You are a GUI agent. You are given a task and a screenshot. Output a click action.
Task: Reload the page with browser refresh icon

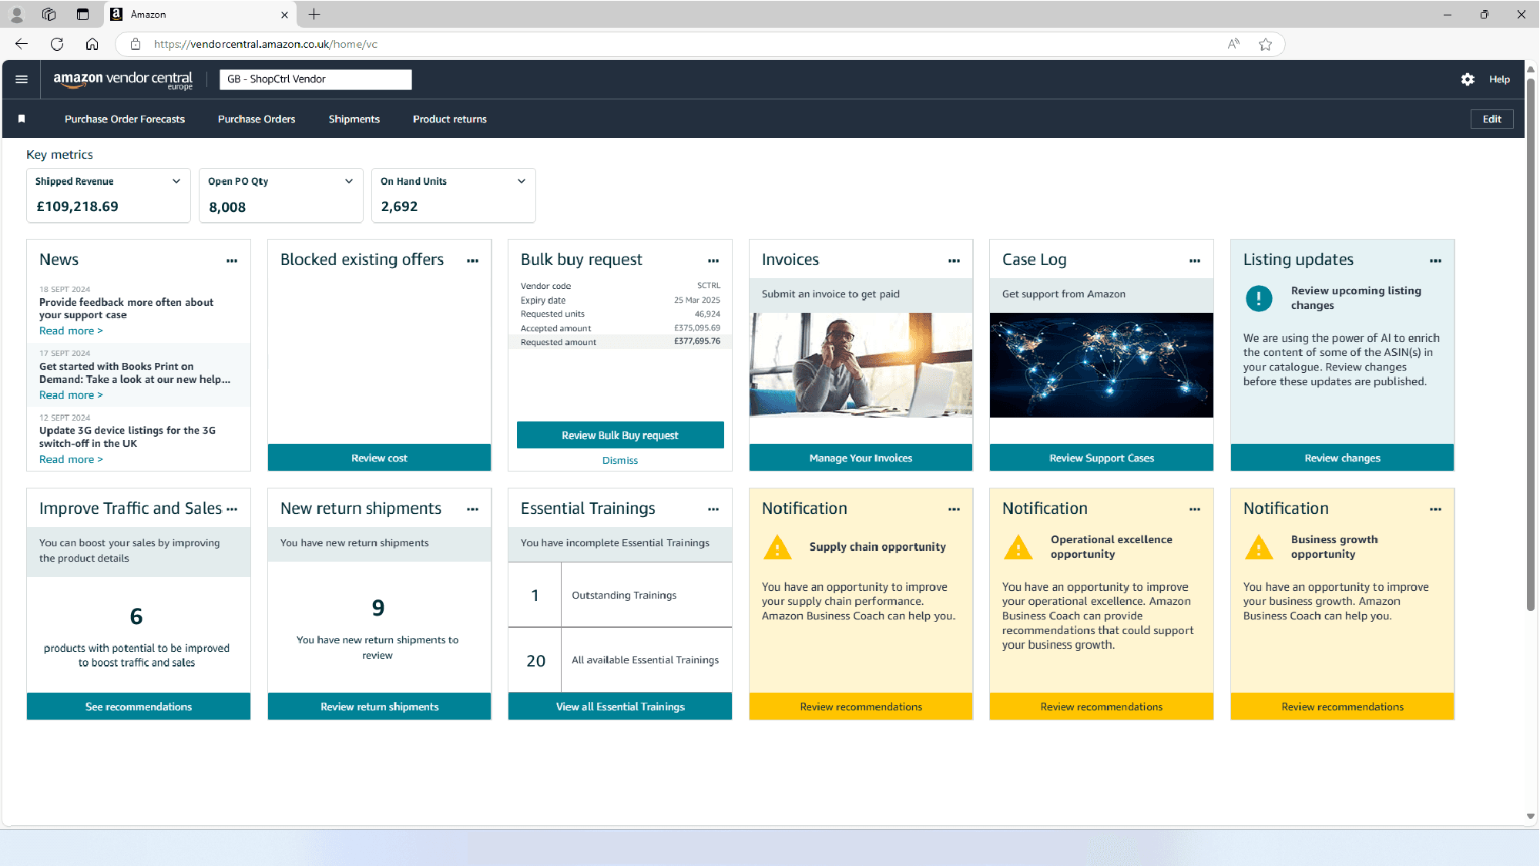click(57, 44)
